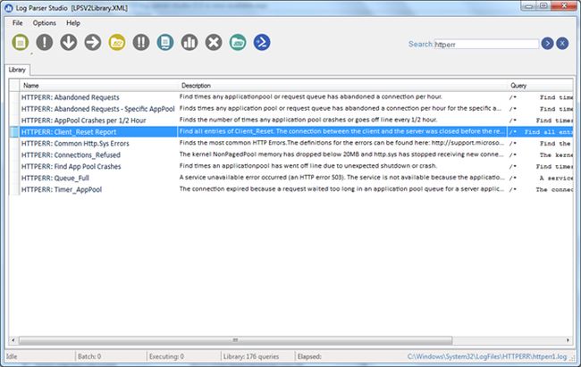Click the Log Parser Studio title bar app icon
Screen dimensions: 581x367
[9, 8]
